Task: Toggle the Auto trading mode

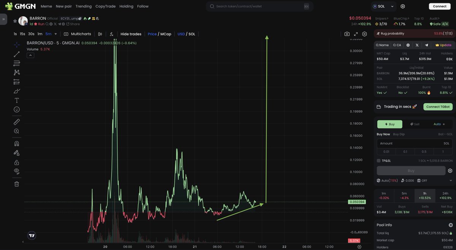Action: coord(440,124)
